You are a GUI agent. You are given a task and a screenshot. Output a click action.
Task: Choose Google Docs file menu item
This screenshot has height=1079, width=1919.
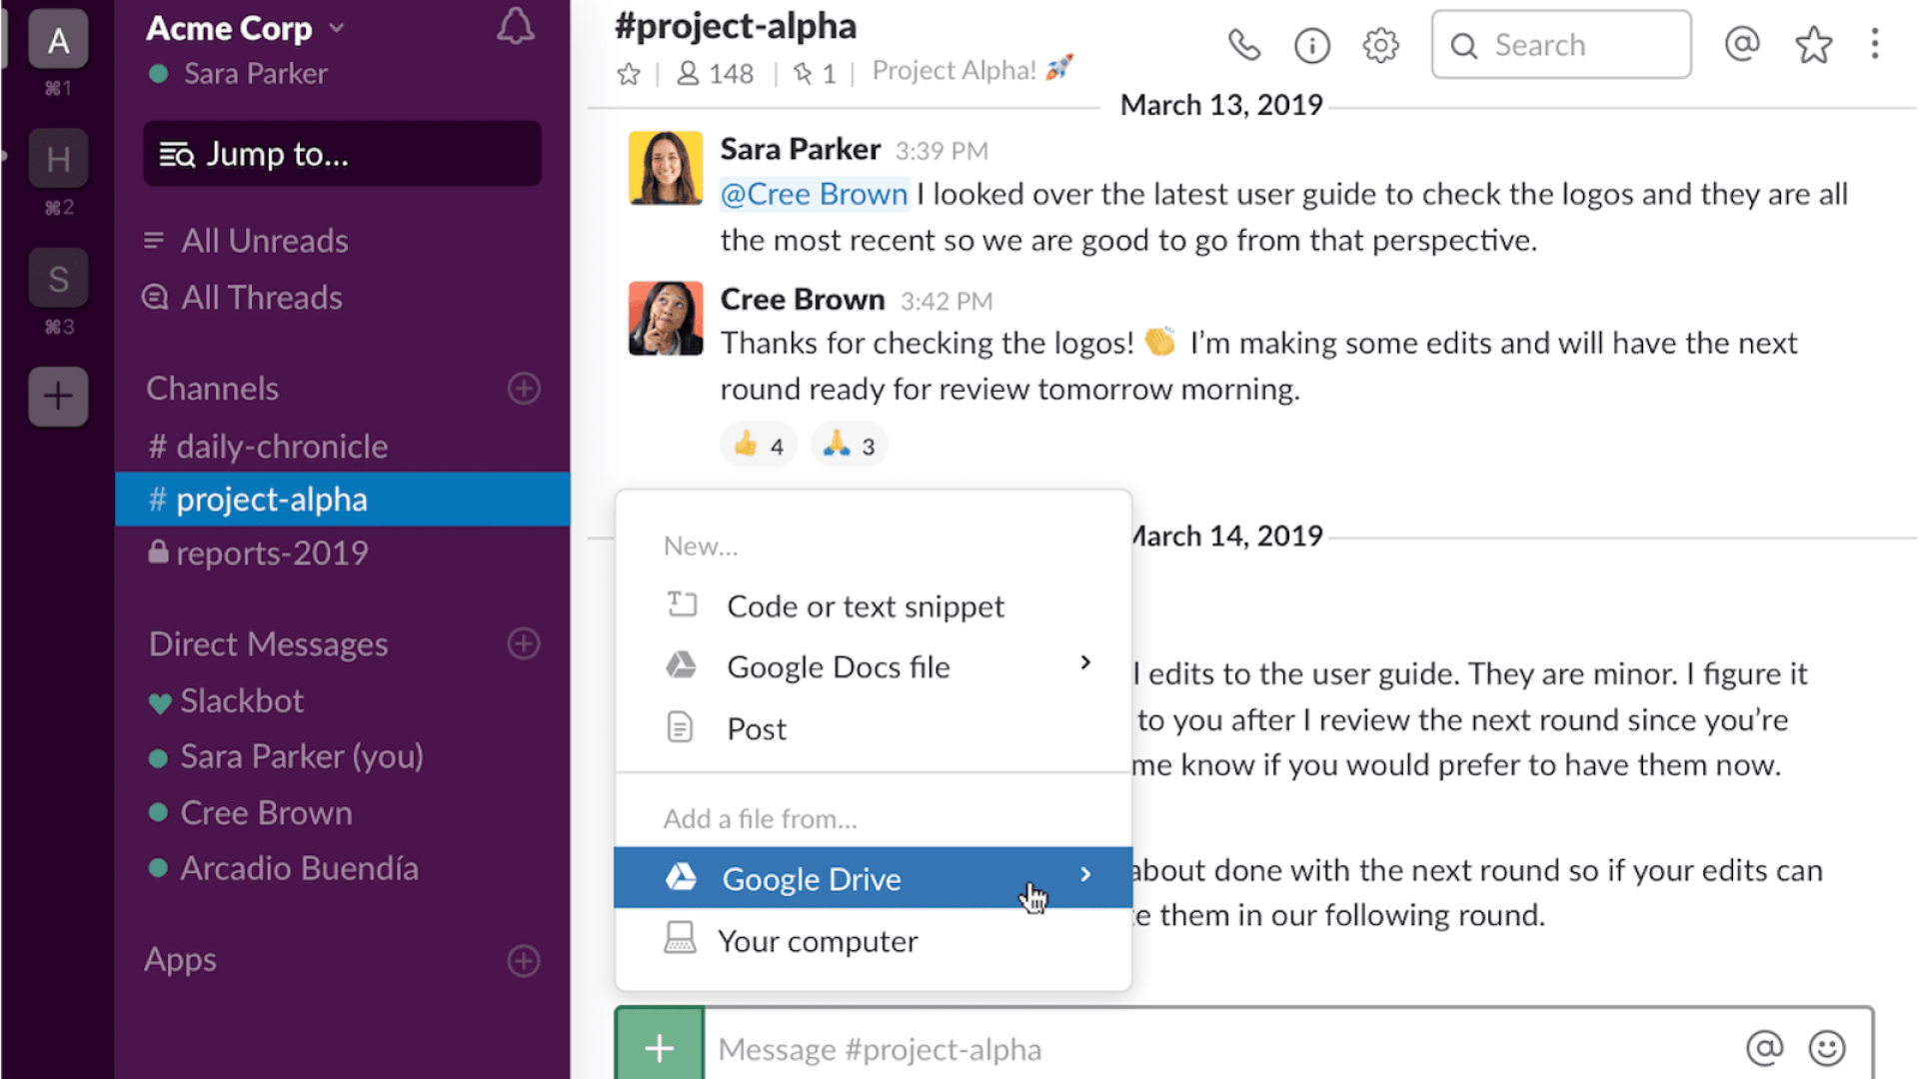click(874, 667)
